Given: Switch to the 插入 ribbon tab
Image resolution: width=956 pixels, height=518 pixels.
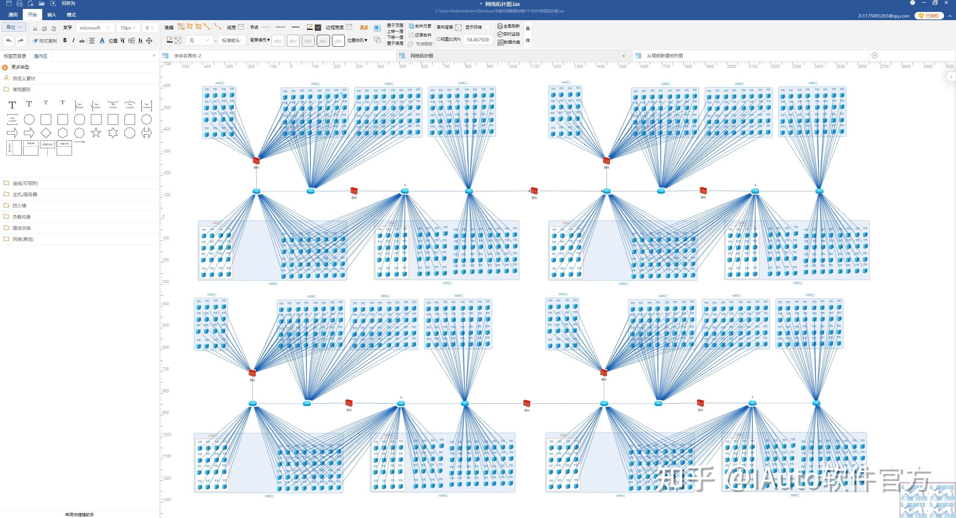Looking at the screenshot, I should click(52, 15).
